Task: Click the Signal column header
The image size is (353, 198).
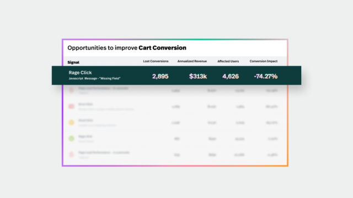Action: pos(73,62)
